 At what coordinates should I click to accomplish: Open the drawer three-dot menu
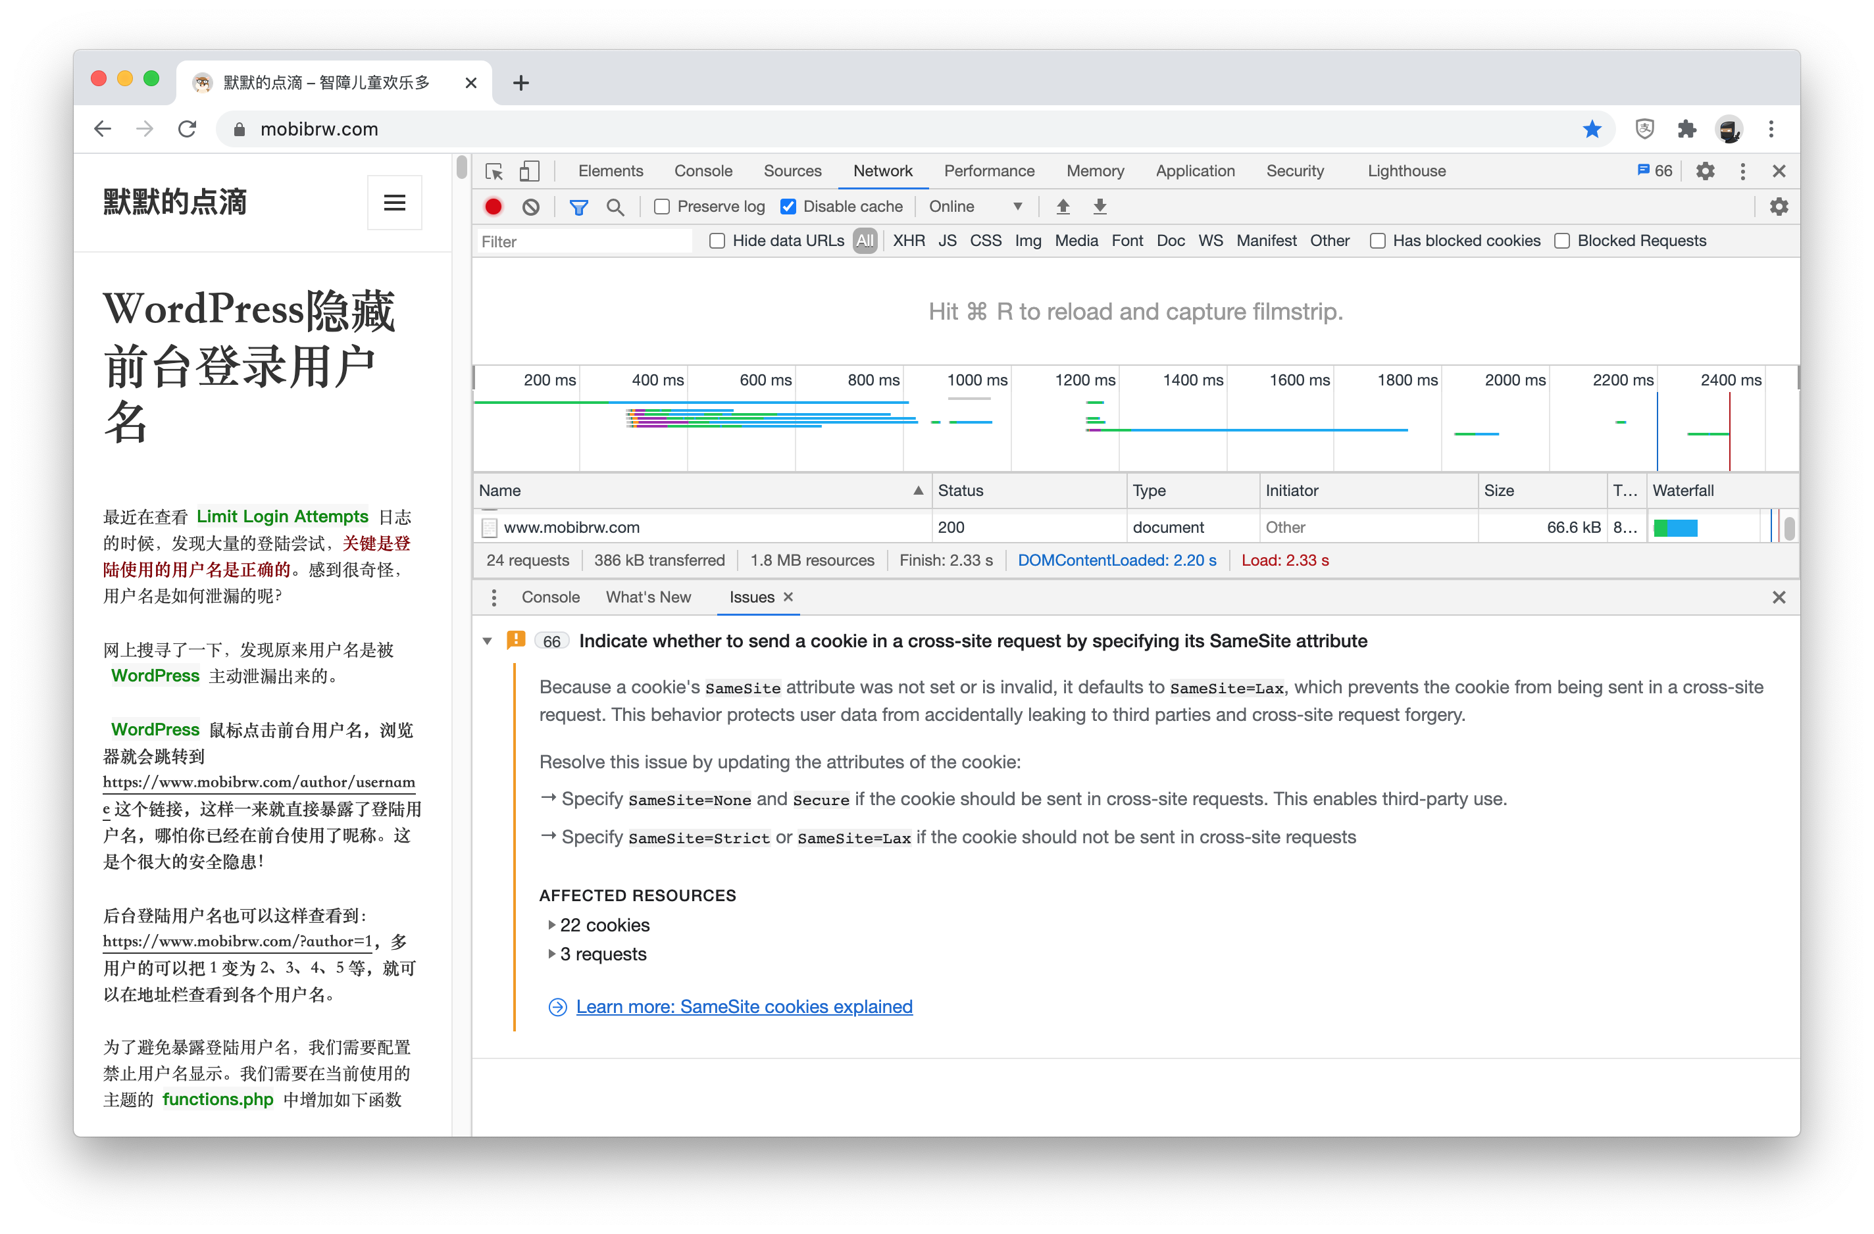[494, 597]
